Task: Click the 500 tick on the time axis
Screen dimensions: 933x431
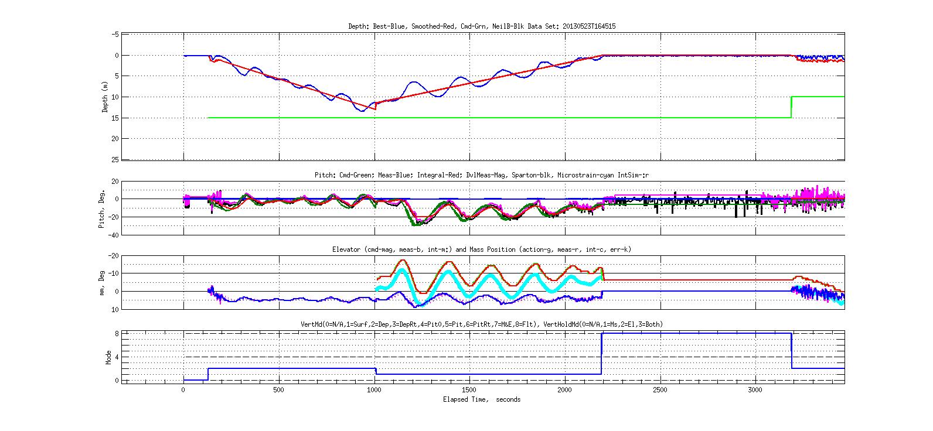Action: 279,390
